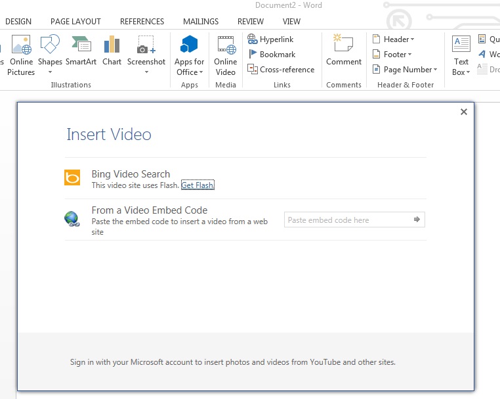Expand the Screenshot dropdown arrow
The width and height of the screenshot is (500, 399).
[x=147, y=72]
